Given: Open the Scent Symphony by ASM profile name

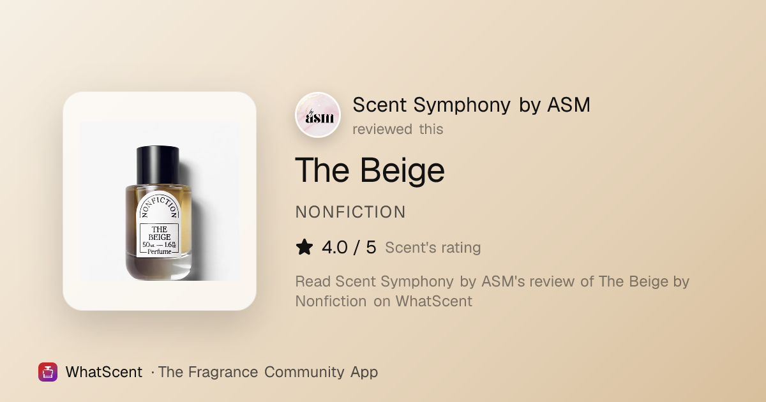Looking at the screenshot, I should [471, 105].
